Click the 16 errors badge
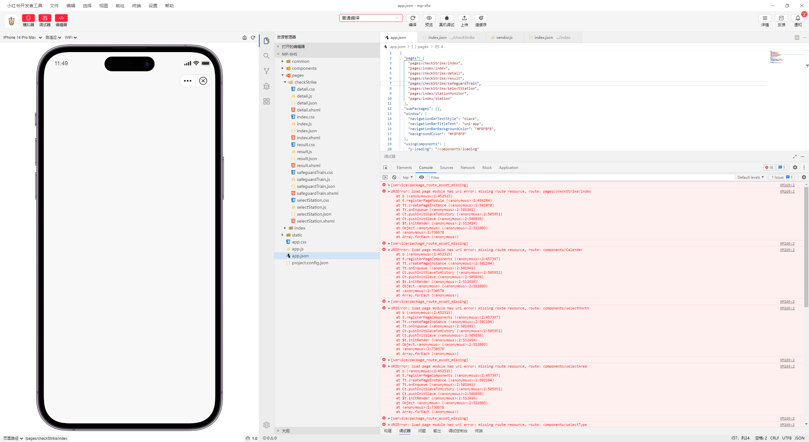Screen dimensions: 809x442 pyautogui.click(x=769, y=168)
